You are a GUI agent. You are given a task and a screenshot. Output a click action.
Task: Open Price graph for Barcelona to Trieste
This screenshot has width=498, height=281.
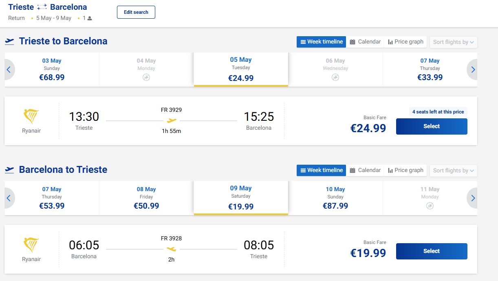pyautogui.click(x=405, y=170)
